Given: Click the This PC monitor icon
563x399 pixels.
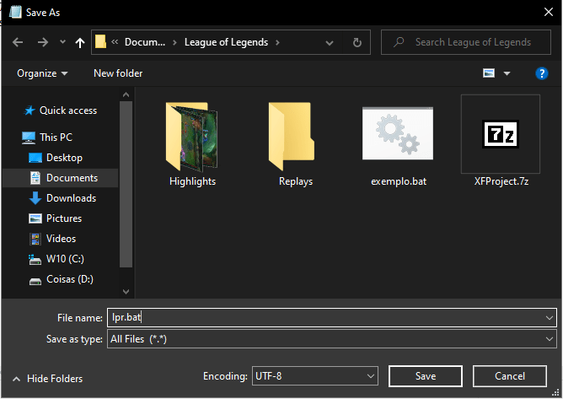Looking at the screenshot, I should pyautogui.click(x=29, y=137).
